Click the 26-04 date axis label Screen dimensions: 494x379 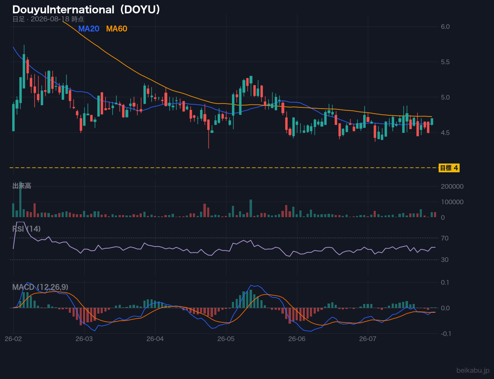[155, 339]
